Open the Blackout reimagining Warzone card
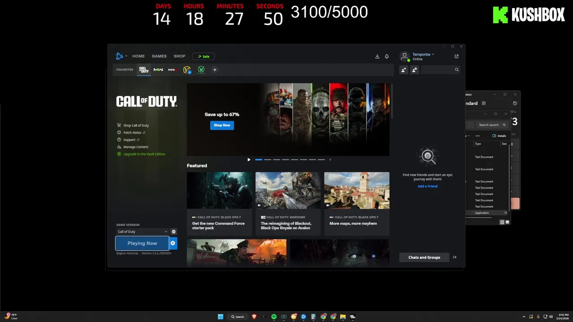The height and width of the screenshot is (322, 573). tap(288, 203)
